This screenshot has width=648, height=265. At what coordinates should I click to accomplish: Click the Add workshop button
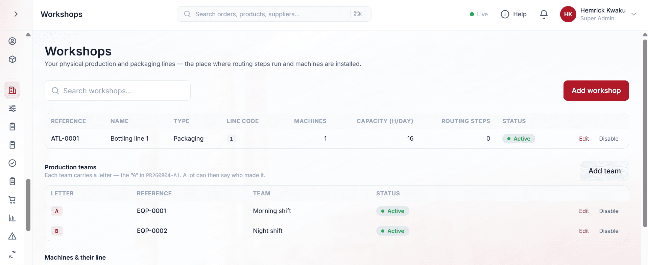(596, 91)
